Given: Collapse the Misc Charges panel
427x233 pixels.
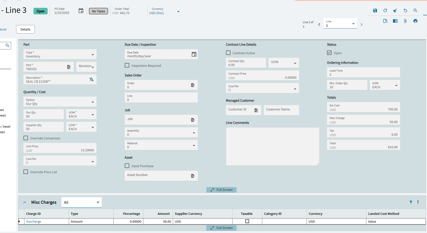Looking at the screenshot, I should 25,202.
